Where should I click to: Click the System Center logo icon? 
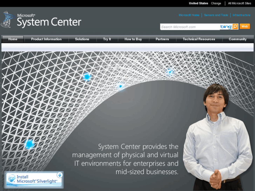coord(7,20)
